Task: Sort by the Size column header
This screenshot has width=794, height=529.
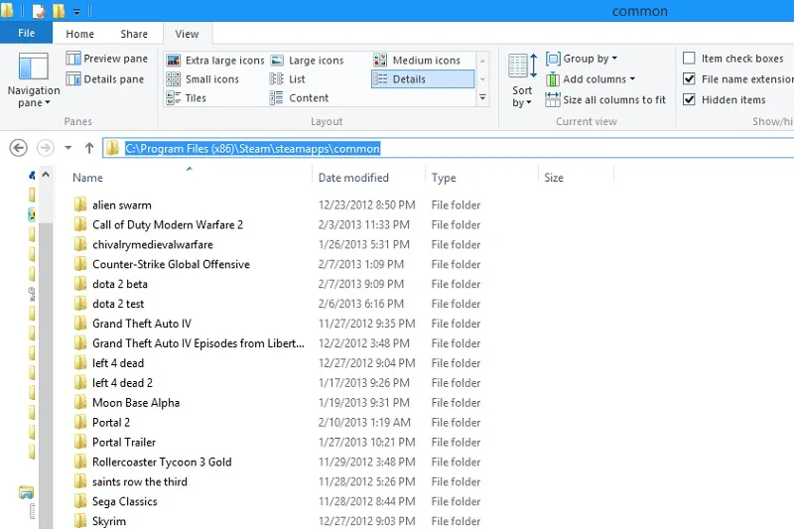Action: [x=576, y=178]
